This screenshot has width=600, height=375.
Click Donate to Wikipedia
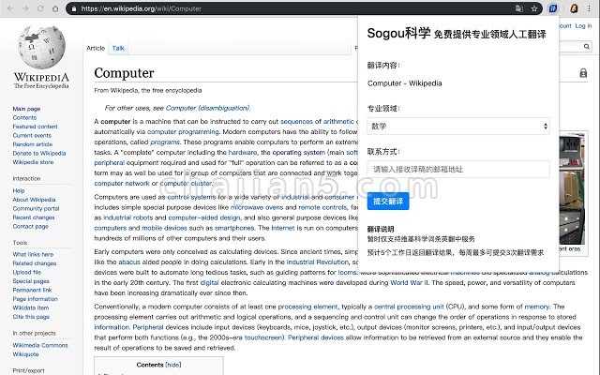pyautogui.click(x=39, y=153)
